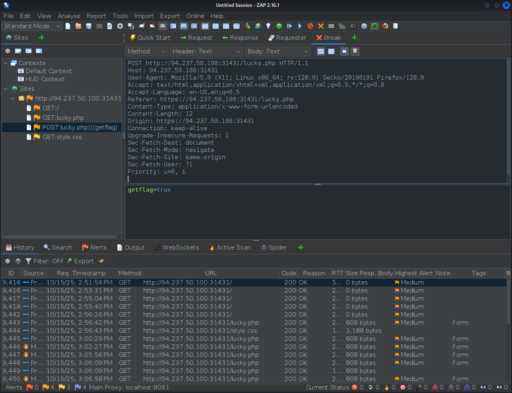Select the GET:style.css tree node

coord(62,137)
